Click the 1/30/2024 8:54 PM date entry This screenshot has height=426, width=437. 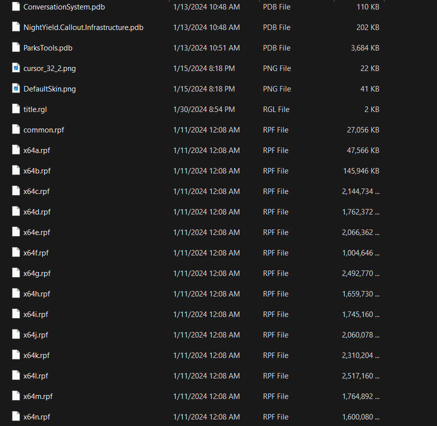(x=203, y=109)
